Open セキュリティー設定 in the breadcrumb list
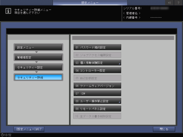The height and width of the screenshot is (137, 183). pos(38,67)
